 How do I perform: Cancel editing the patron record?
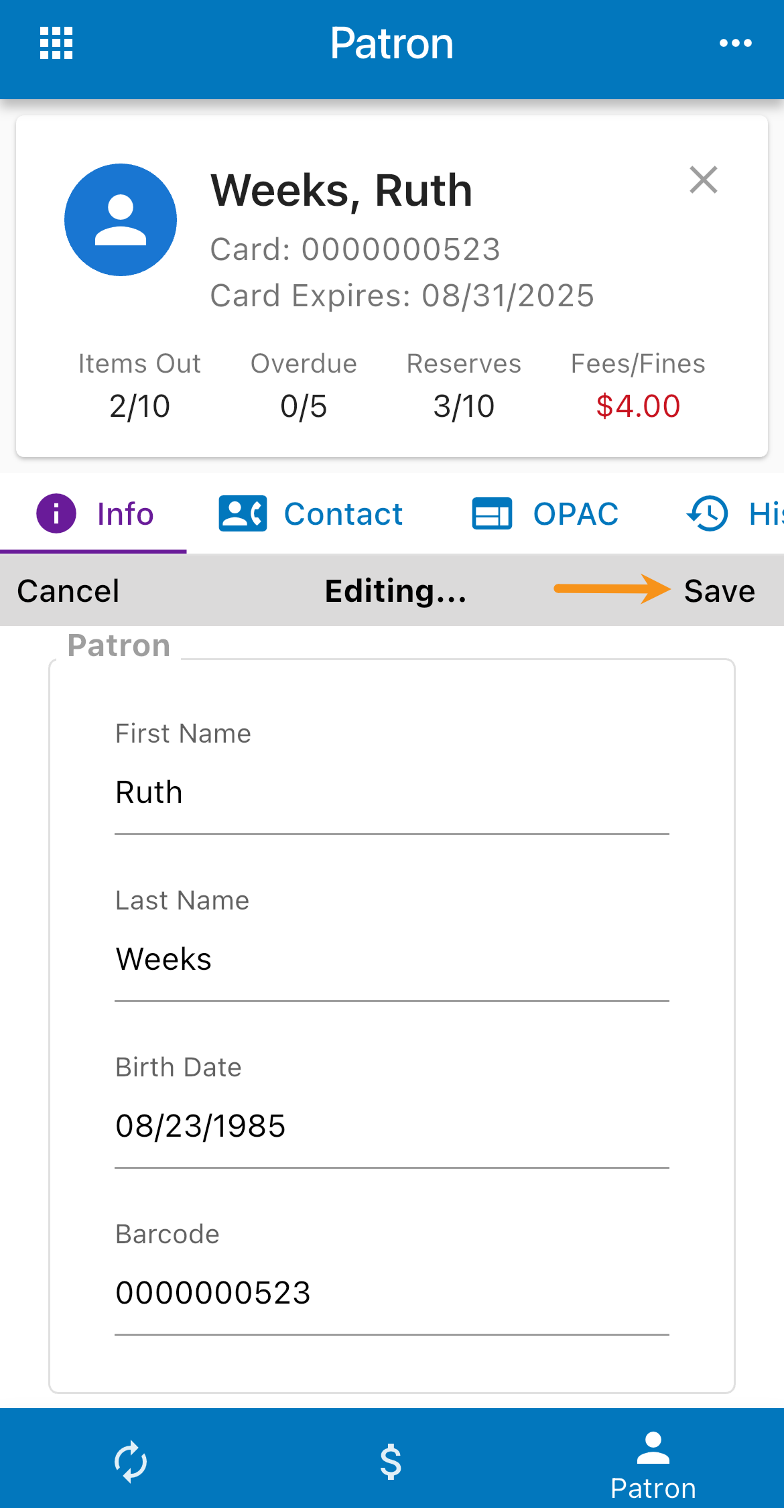coord(68,591)
